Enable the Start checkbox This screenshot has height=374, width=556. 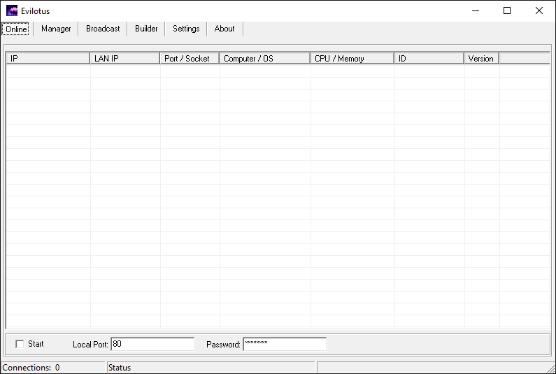pyautogui.click(x=20, y=344)
